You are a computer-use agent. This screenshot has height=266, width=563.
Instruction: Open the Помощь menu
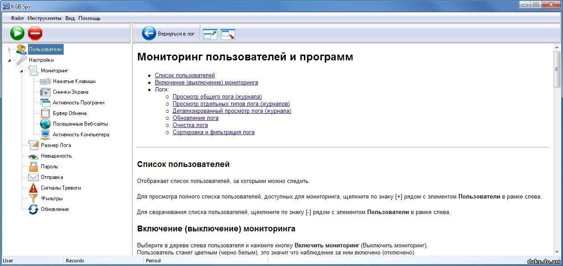[x=89, y=18]
